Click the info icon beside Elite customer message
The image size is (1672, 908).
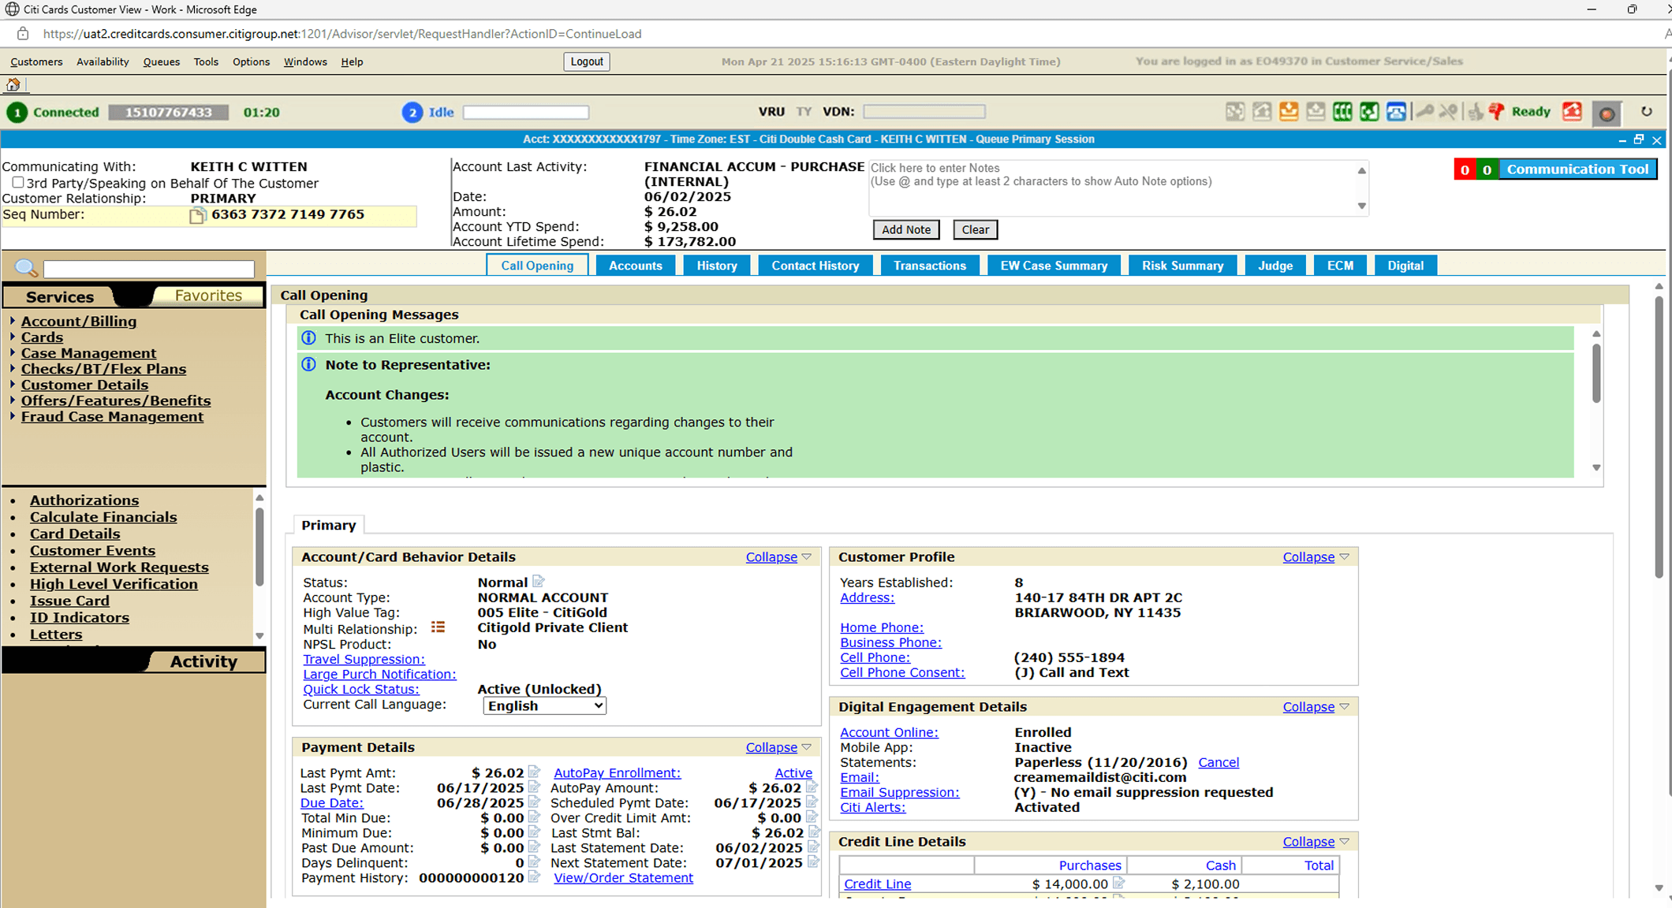(x=308, y=338)
